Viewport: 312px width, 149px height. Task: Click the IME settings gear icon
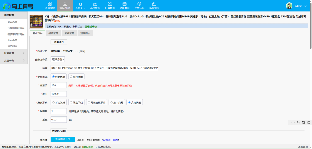(308, 123)
